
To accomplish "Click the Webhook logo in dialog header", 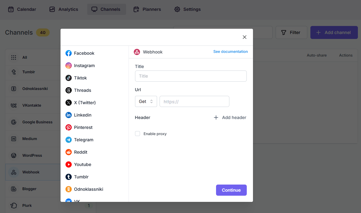I will click(137, 52).
